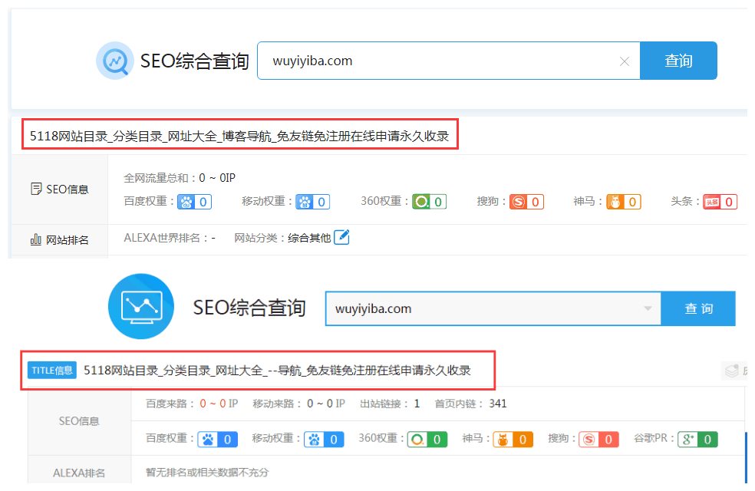This screenshot has height=491, width=755.
Task: Click the bottom mobile weight 0 badge
Action: (324, 439)
